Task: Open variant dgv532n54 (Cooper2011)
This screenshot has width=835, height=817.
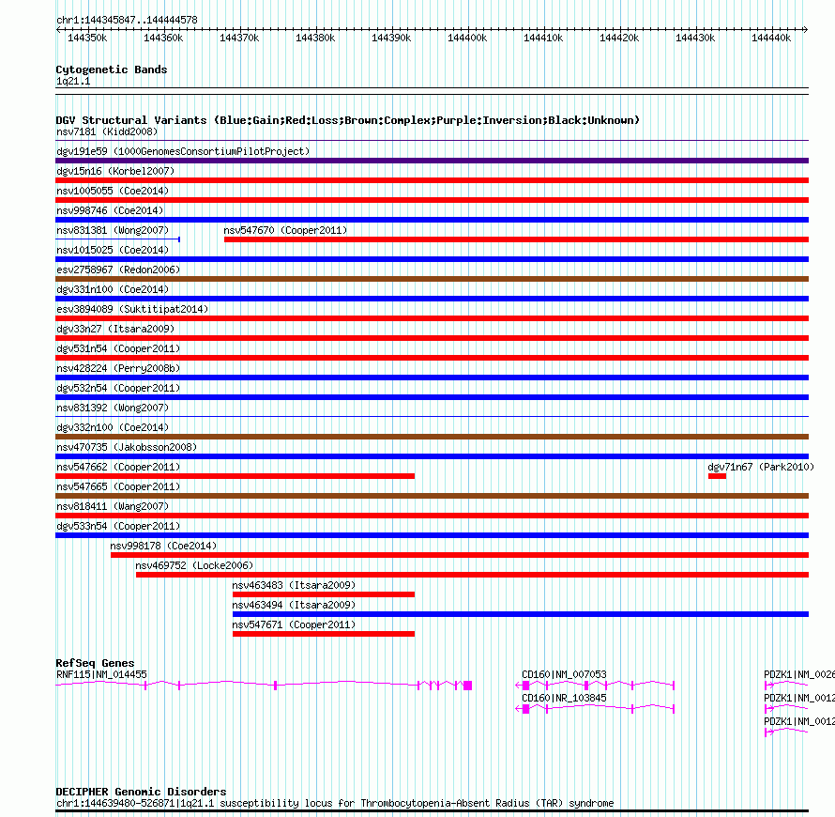Action: pos(118,388)
